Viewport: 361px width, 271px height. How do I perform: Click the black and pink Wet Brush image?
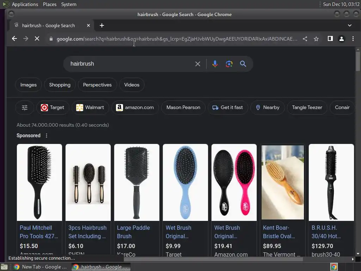(x=234, y=182)
